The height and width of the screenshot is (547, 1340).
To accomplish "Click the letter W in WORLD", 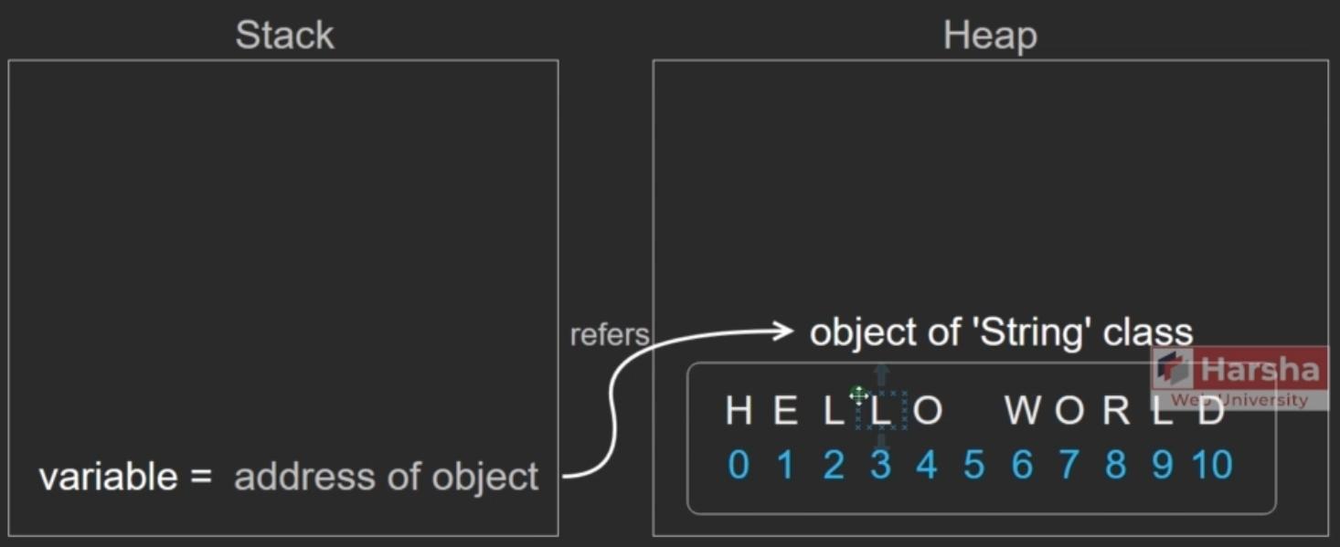I will [1023, 411].
